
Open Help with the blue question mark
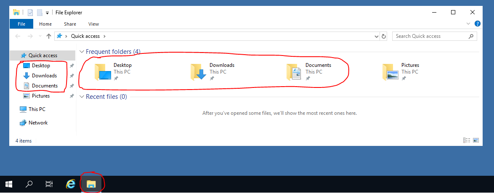coord(477,24)
